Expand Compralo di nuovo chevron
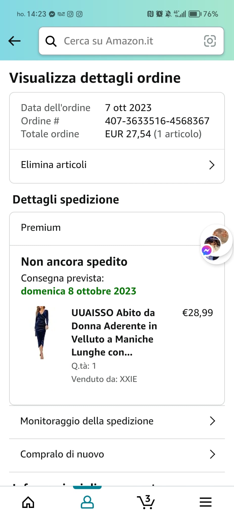 point(212,454)
